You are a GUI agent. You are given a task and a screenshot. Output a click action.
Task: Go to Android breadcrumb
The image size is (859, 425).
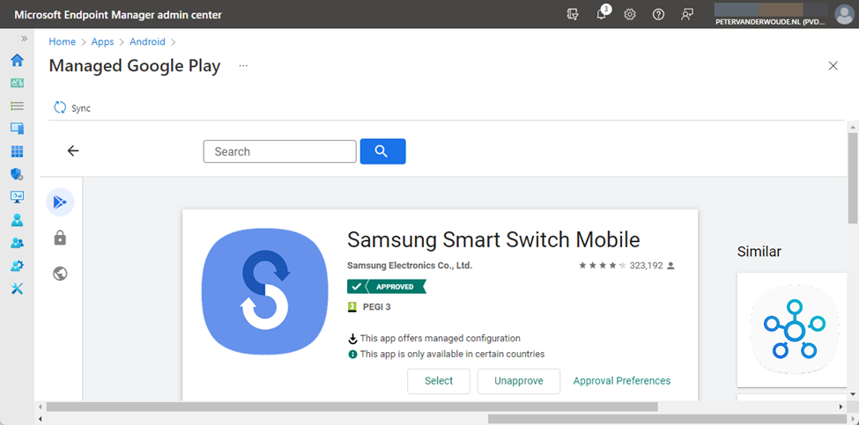point(147,41)
